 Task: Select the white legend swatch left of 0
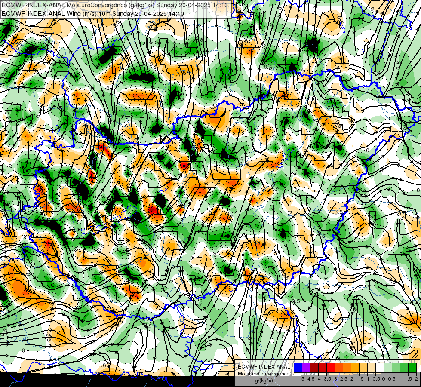[380, 368]
